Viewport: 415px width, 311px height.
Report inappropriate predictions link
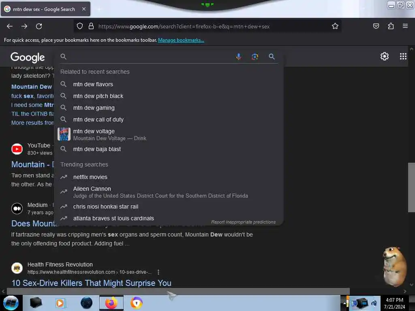243,222
